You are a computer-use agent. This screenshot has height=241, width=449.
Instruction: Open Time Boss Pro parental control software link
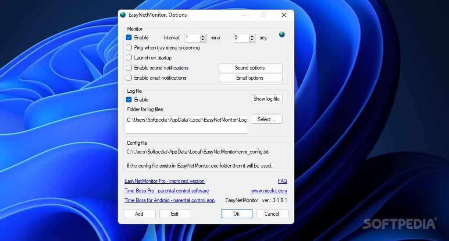point(167,191)
